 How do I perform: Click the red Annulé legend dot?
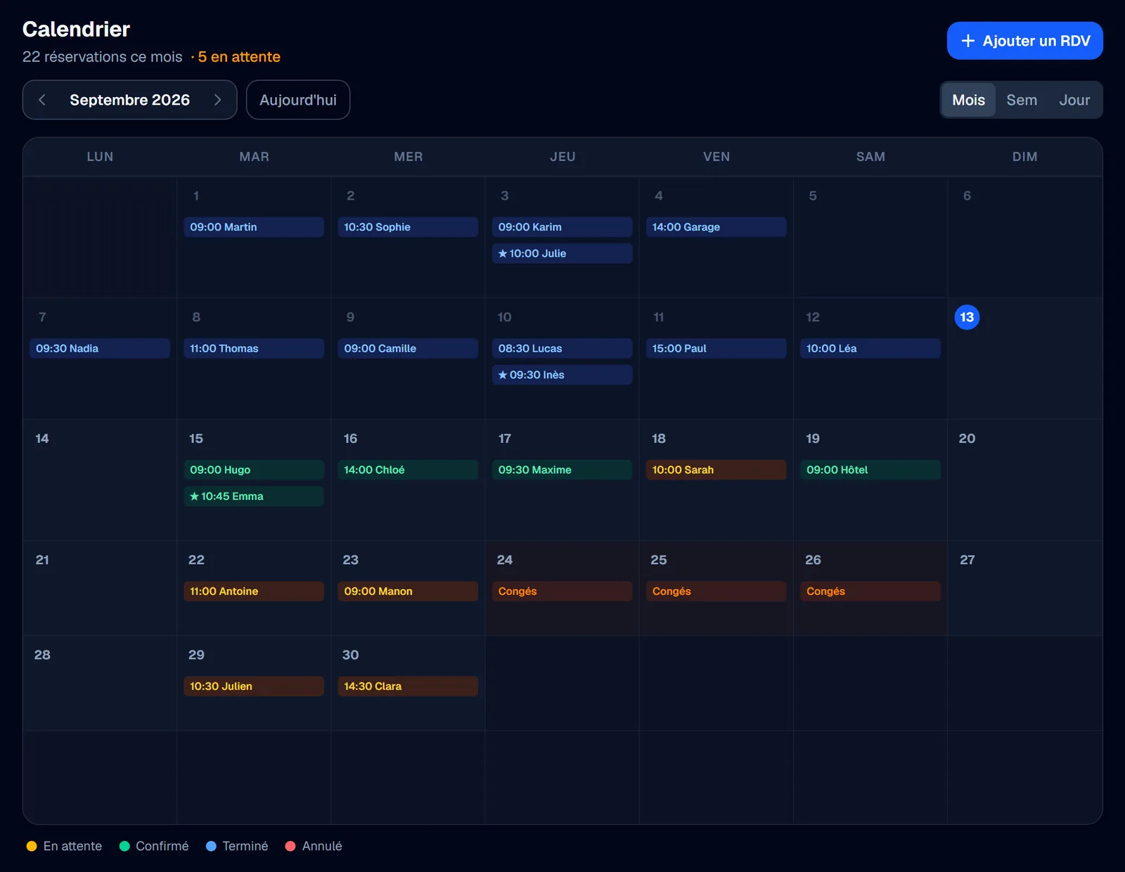pos(290,846)
